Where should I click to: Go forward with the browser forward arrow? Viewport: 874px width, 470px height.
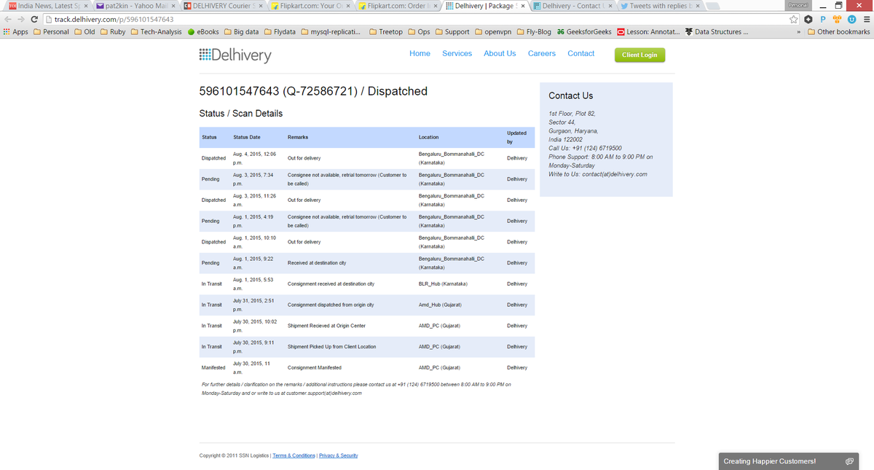pyautogui.click(x=21, y=20)
